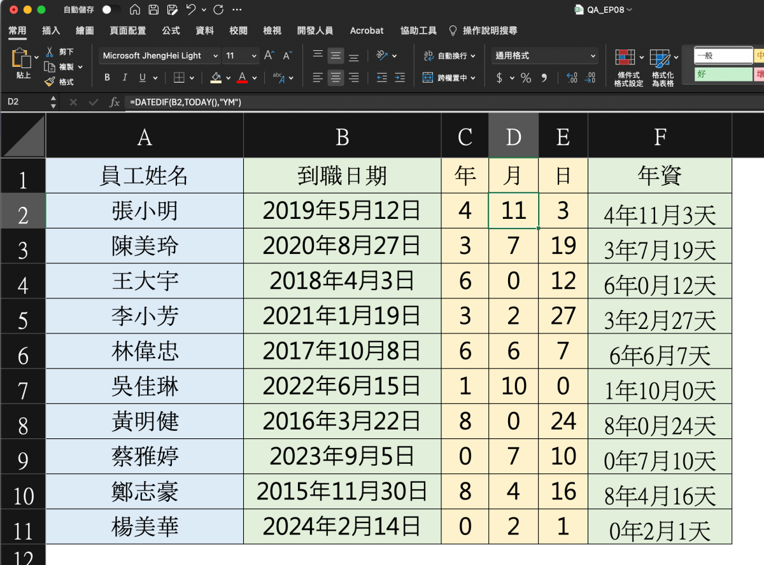Click the align left icon
The height and width of the screenshot is (565, 764).
pos(318,78)
